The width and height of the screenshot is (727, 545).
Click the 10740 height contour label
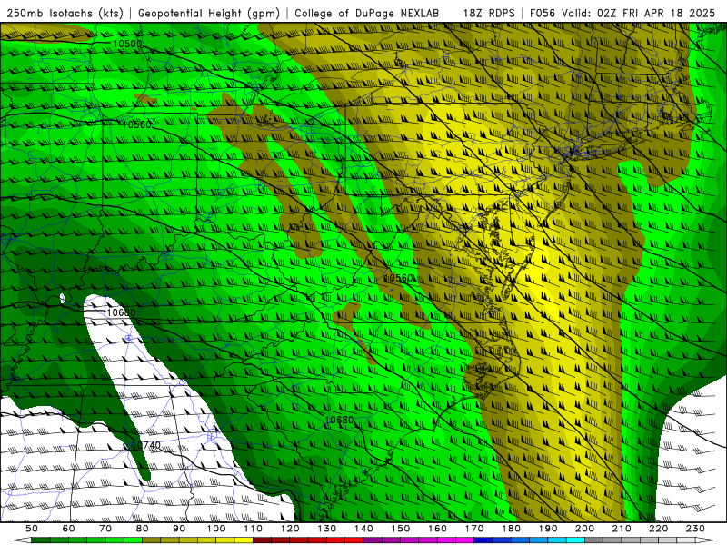click(x=146, y=445)
